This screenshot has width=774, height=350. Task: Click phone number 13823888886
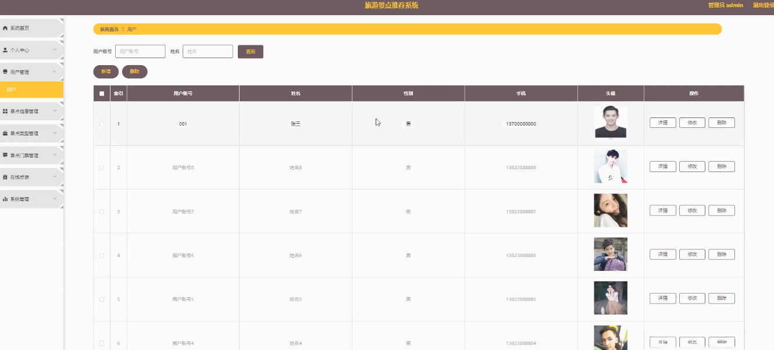tap(521, 255)
